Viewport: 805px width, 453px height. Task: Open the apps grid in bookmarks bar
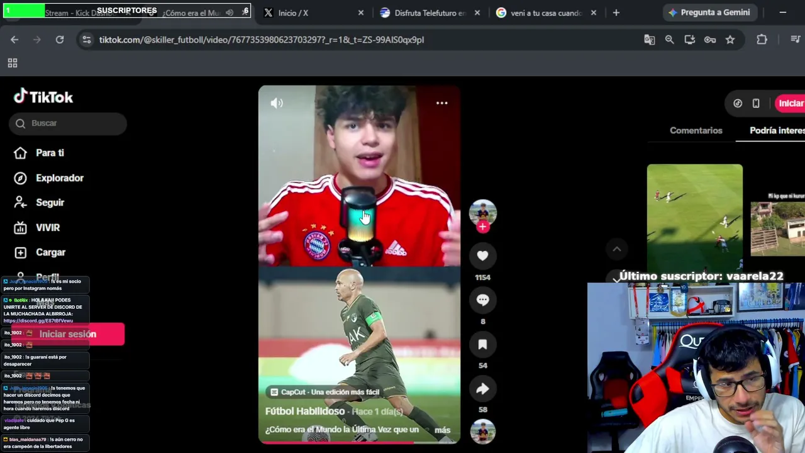(x=12, y=63)
